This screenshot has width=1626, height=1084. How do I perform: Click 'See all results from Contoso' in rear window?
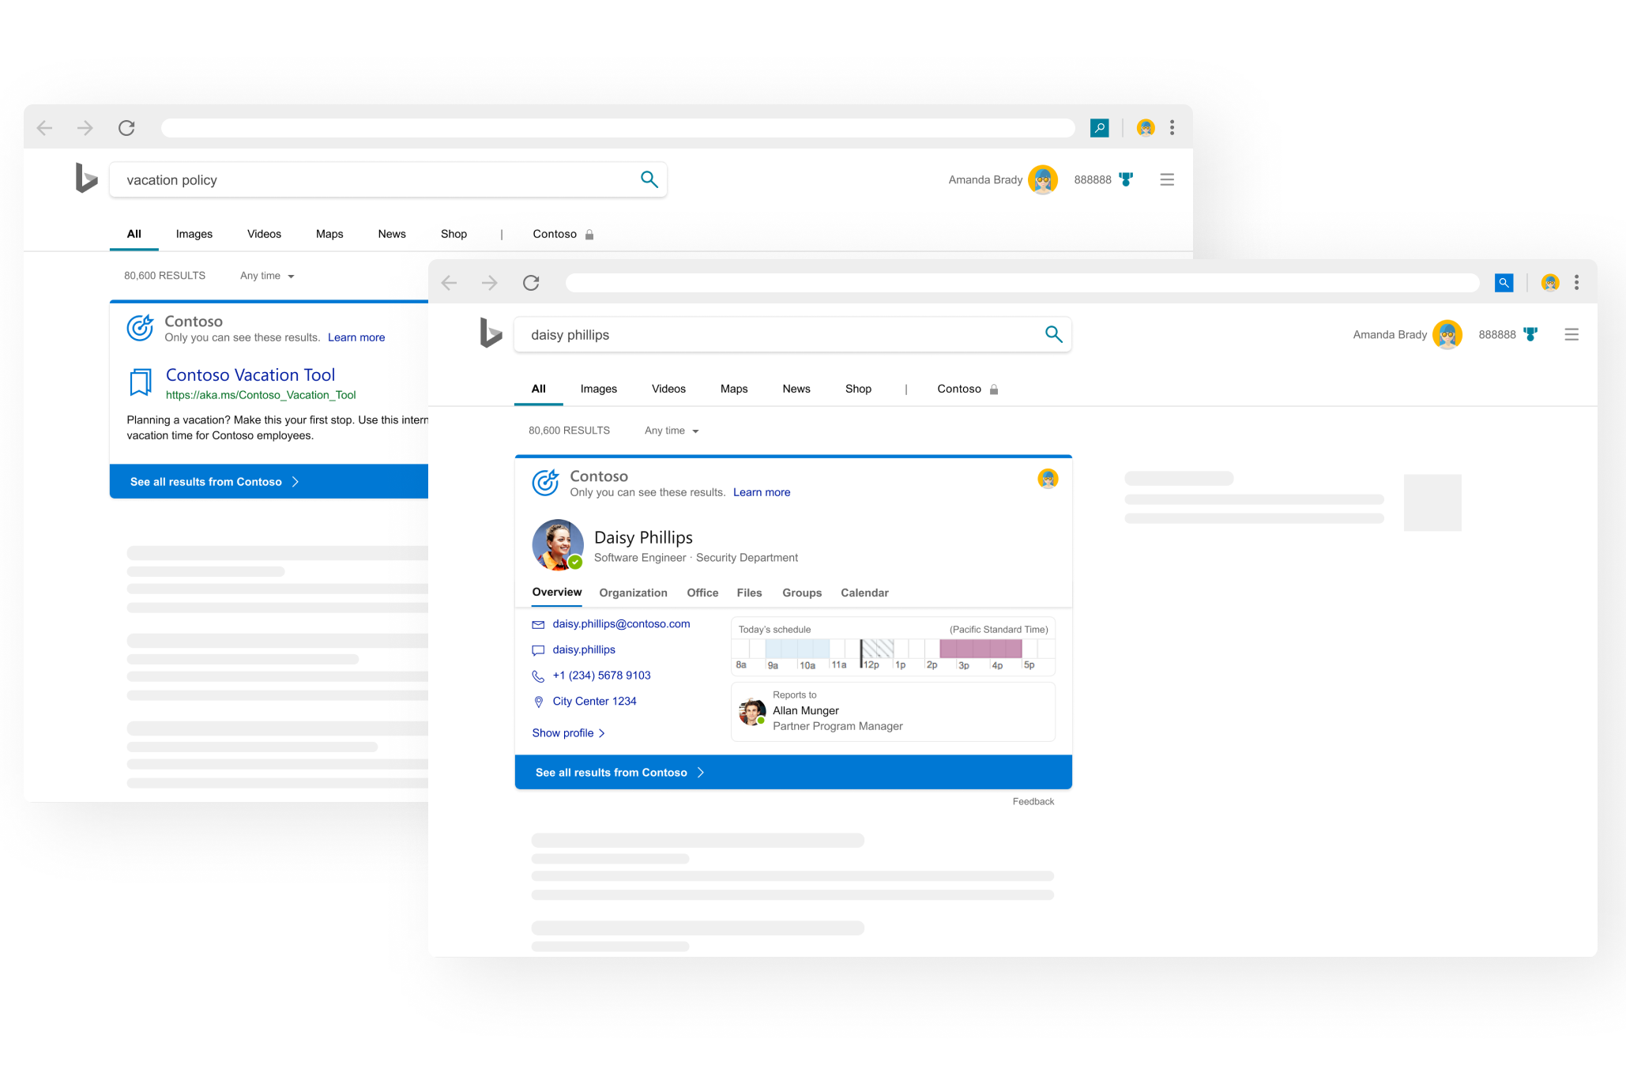pyautogui.click(x=214, y=482)
